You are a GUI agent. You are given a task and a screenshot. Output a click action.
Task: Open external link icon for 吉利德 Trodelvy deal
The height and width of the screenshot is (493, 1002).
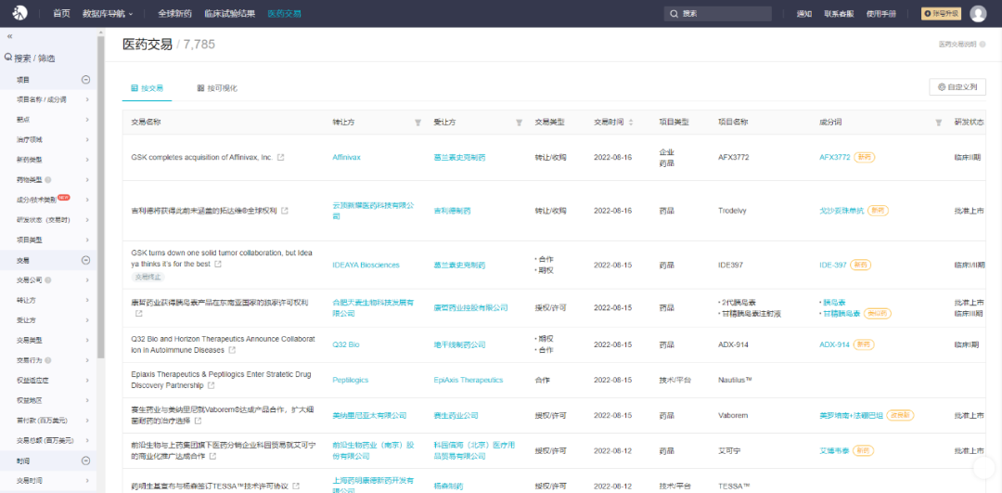pos(285,211)
